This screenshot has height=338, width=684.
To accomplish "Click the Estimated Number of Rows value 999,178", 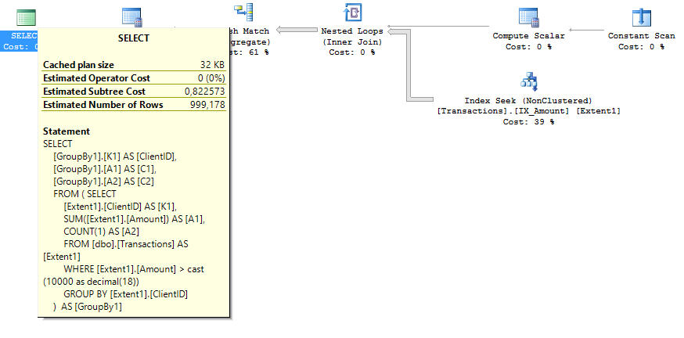I will (x=207, y=105).
